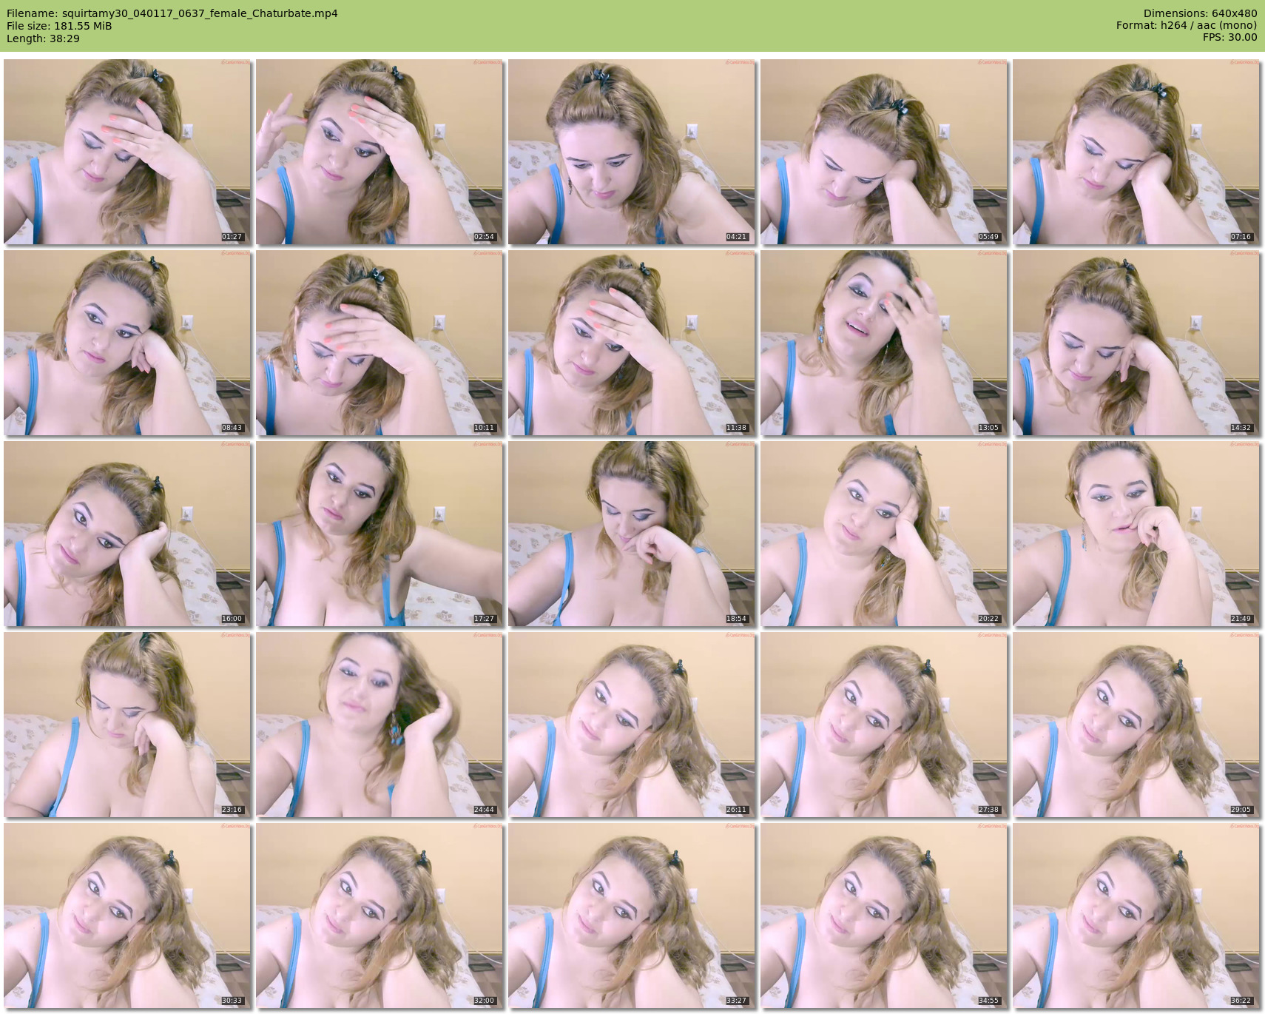This screenshot has width=1265, height=1014.
Task: Click the frame stamped 23:16
Action: click(x=127, y=725)
